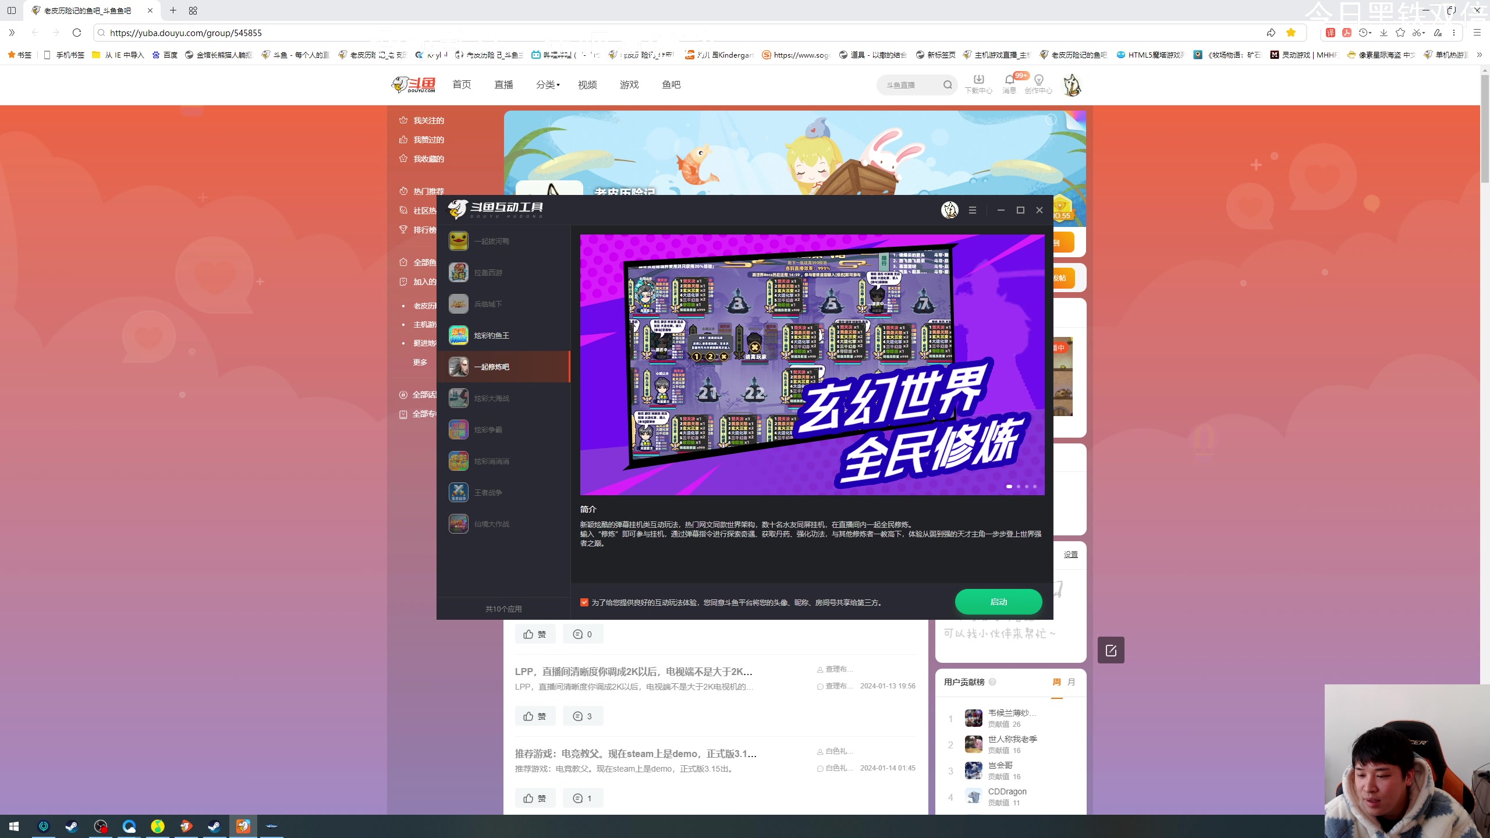Like the LPP 2K清晰度 post
This screenshot has width=1490, height=838.
[535, 716]
